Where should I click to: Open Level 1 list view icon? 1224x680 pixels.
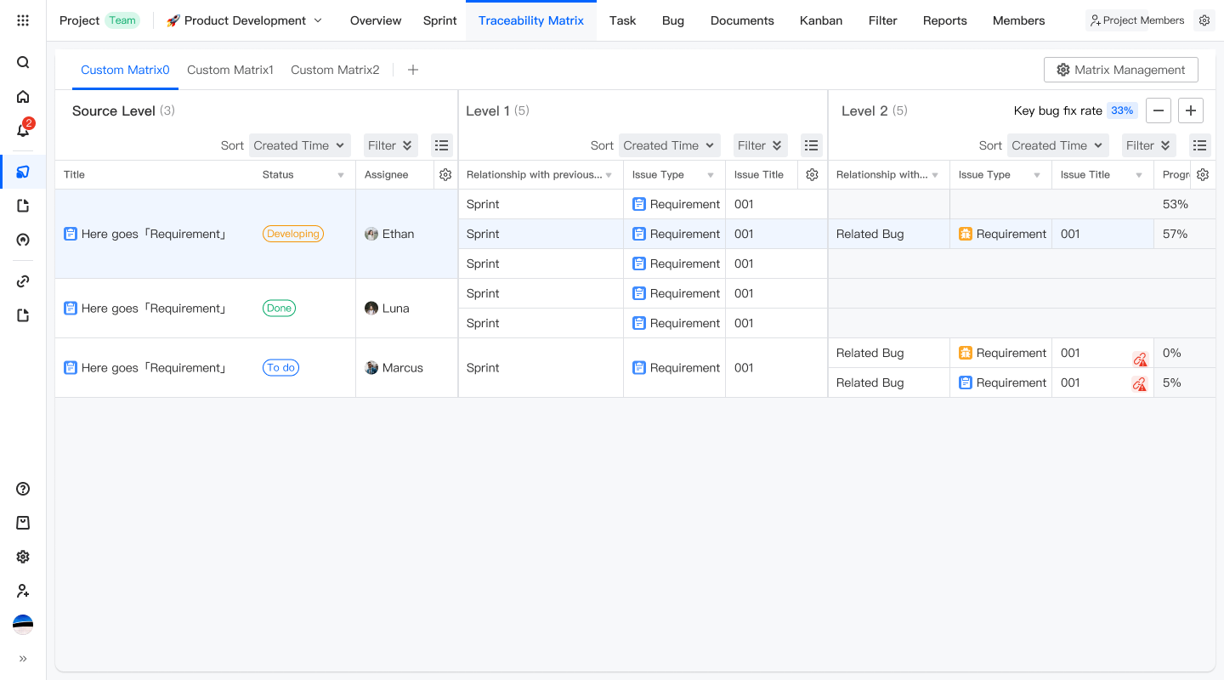click(812, 145)
